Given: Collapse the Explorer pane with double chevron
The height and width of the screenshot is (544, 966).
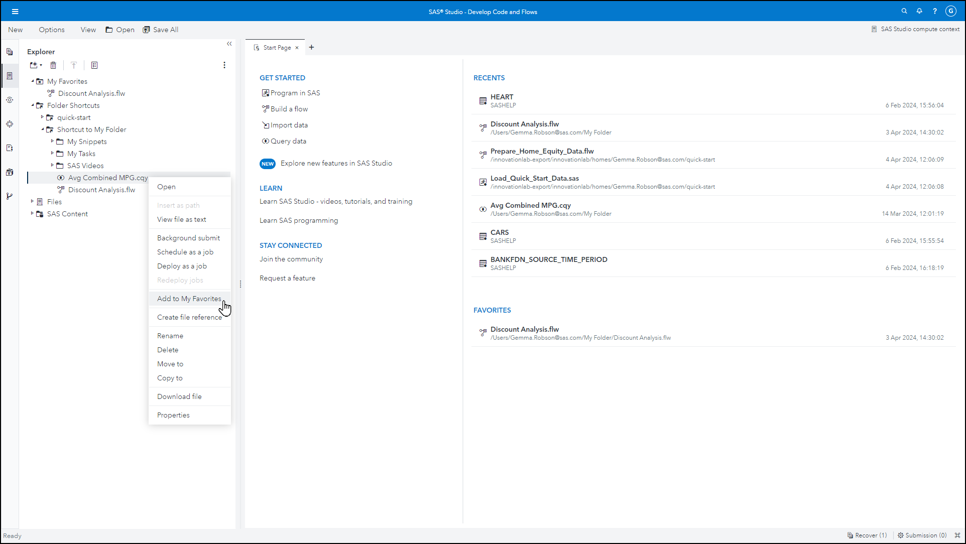Looking at the screenshot, I should point(229,44).
